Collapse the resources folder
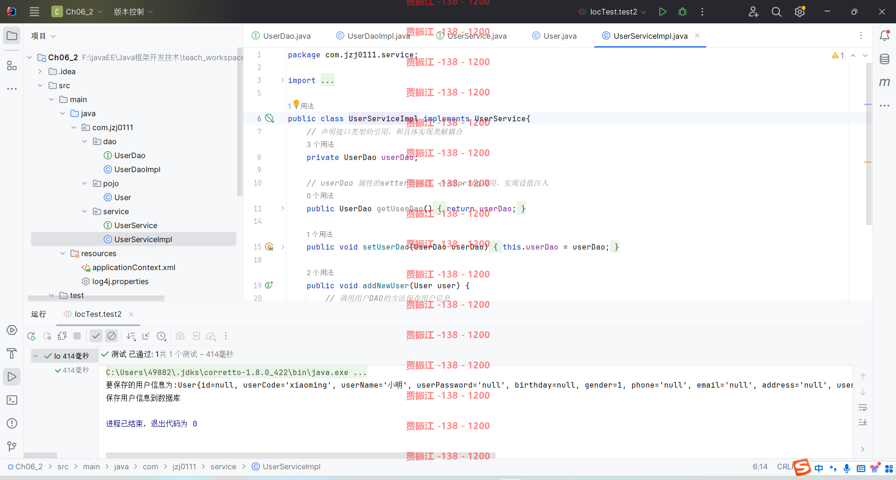896x480 pixels. (63, 253)
